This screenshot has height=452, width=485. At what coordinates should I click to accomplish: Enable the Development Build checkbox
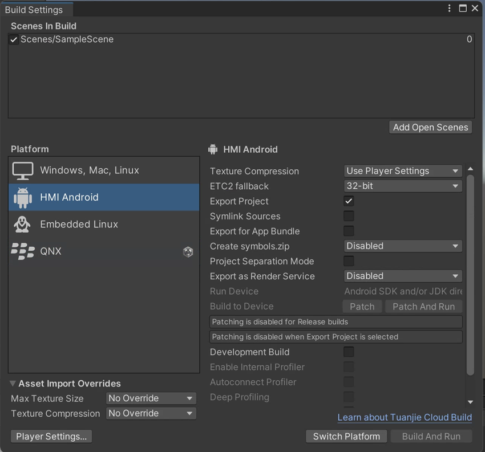point(349,352)
